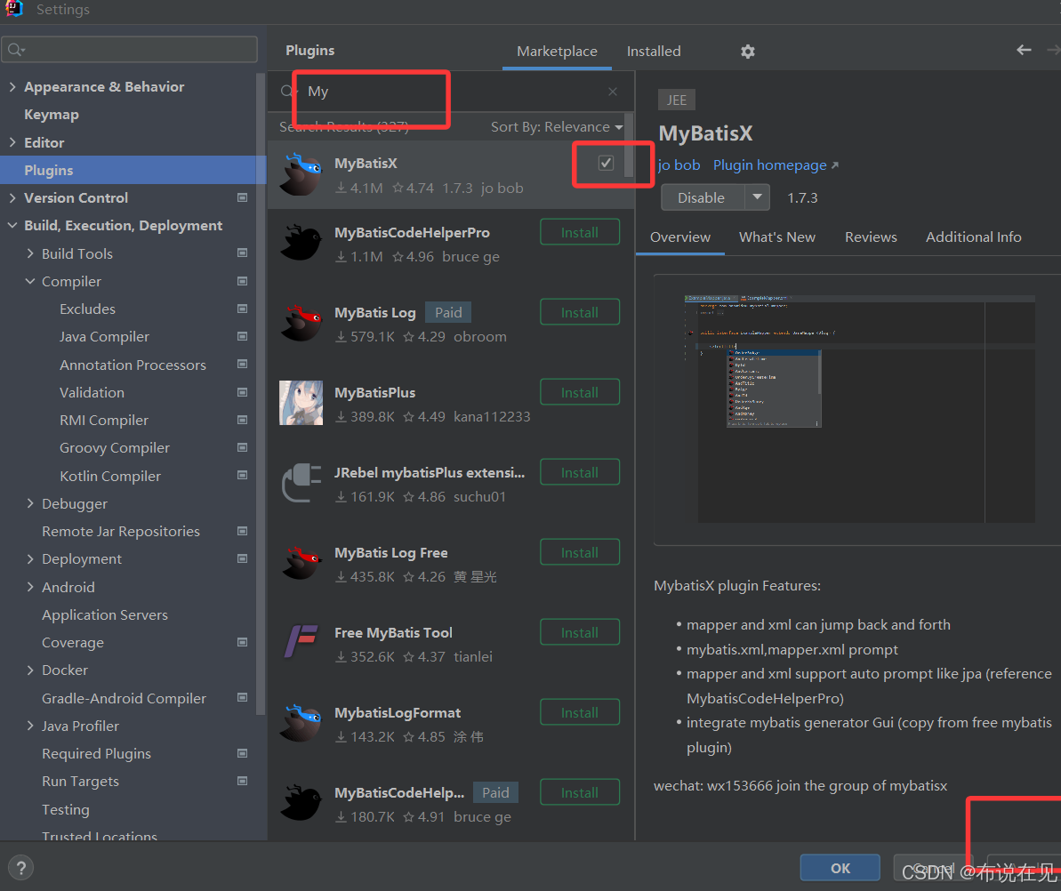This screenshot has width=1061, height=891.
Task: Click the MyBatisPlus anime avatar icon
Action: pos(301,403)
